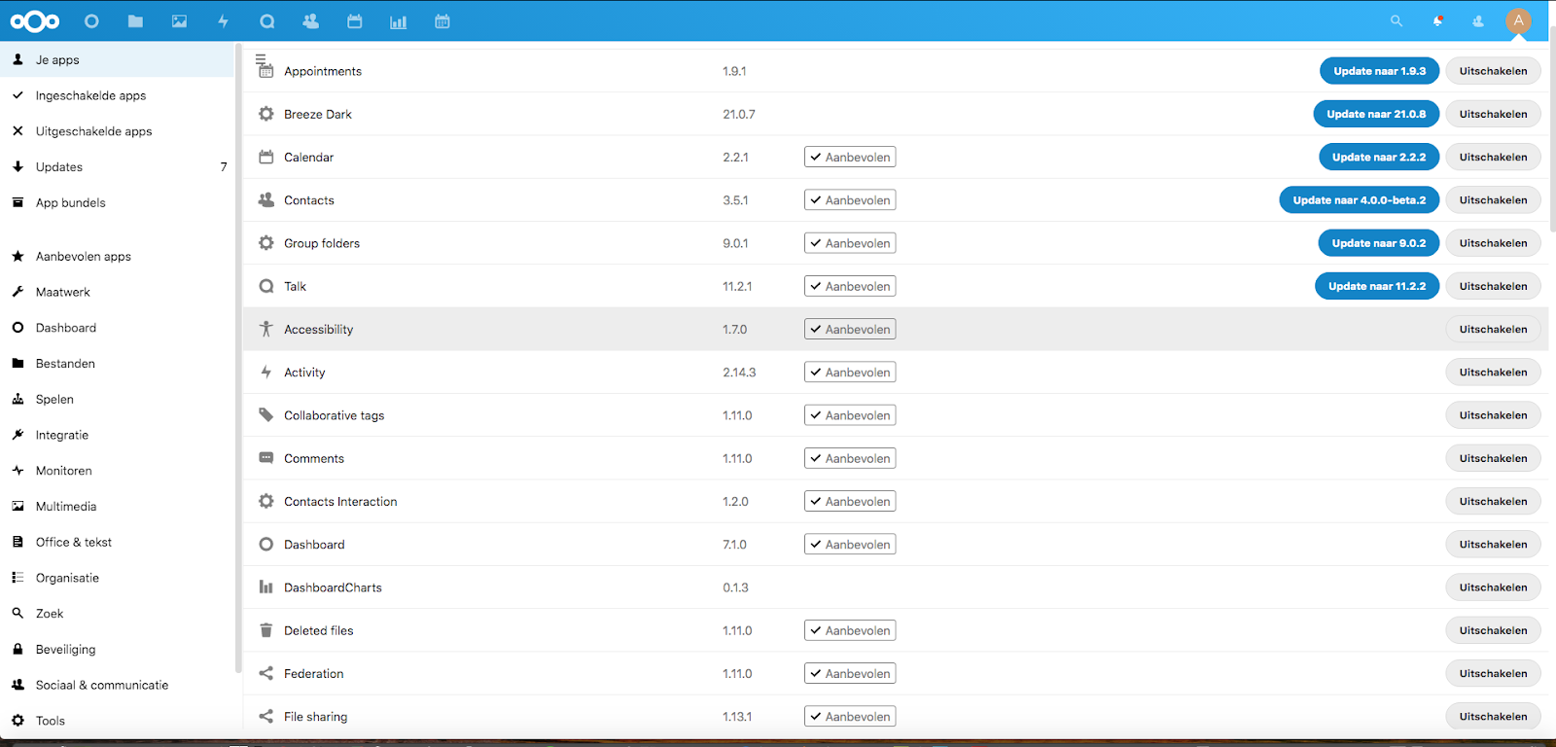
Task: Update Group folders to 9.0.2
Action: (x=1379, y=243)
